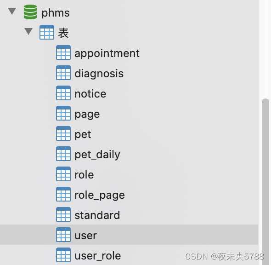Click the diagnosis table icon
The image size is (271, 265).
[x=63, y=73]
